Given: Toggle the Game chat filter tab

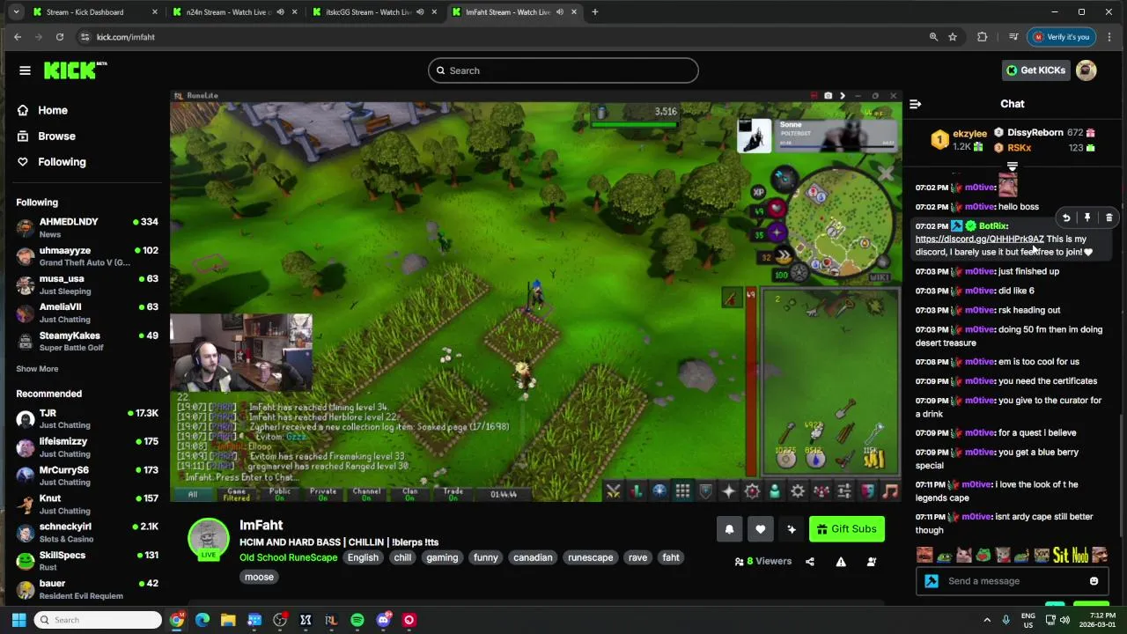Looking at the screenshot, I should point(236,494).
